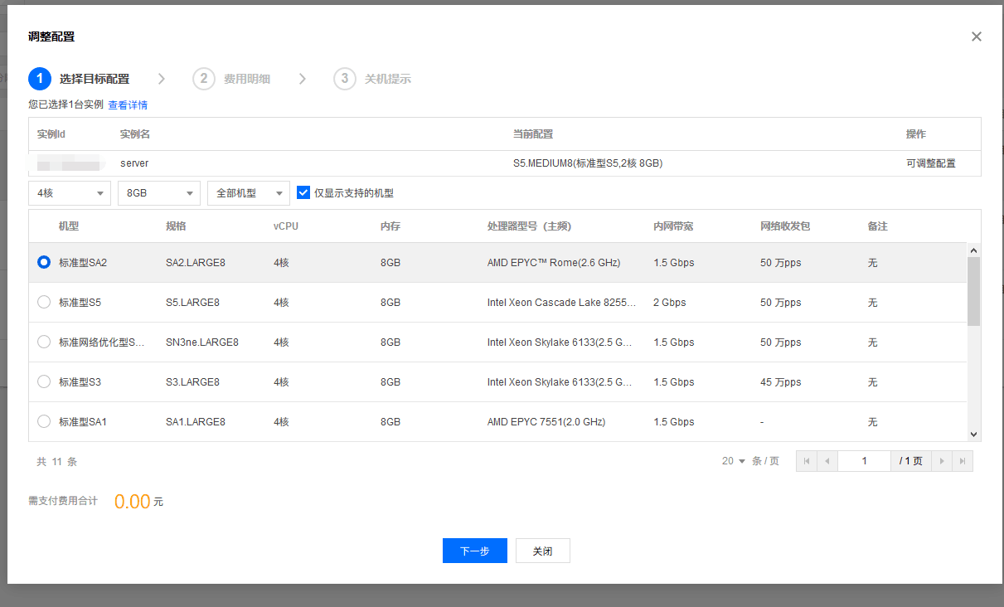This screenshot has width=1004, height=607.
Task: Open the 4核 CPU dropdown
Action: pos(70,193)
